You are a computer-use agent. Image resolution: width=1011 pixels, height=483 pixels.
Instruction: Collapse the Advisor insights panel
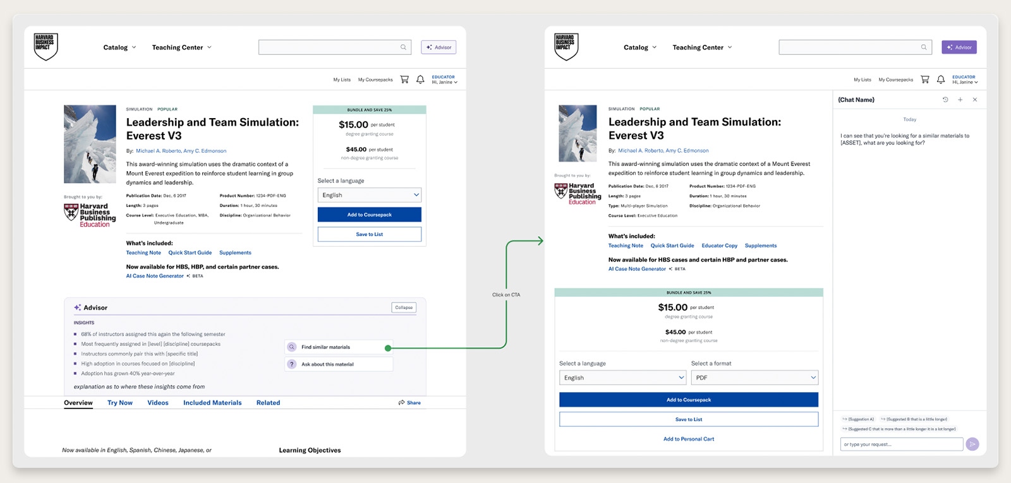[x=404, y=307]
